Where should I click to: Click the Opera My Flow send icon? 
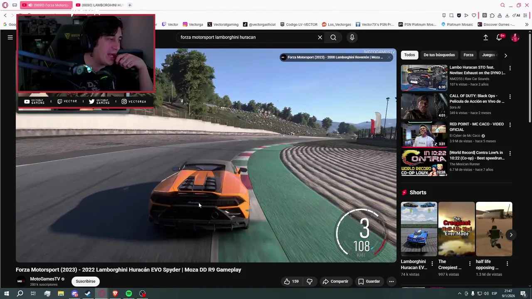tap(466, 15)
